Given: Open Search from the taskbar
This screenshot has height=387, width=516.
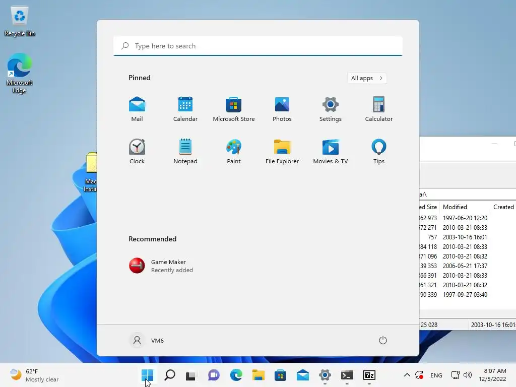Looking at the screenshot, I should [x=170, y=375].
